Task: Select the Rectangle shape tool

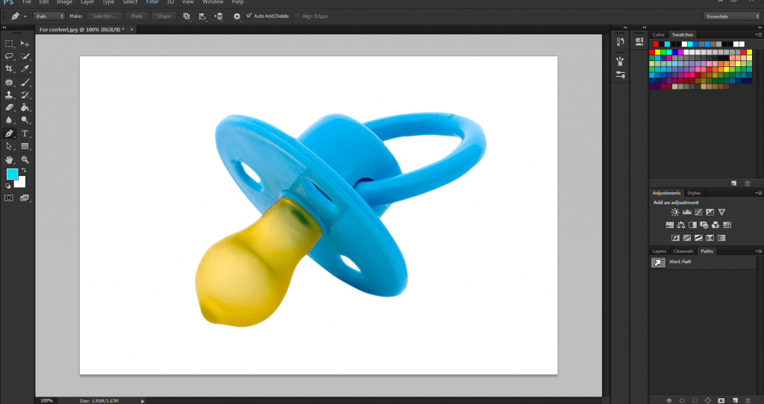Action: 25,146
